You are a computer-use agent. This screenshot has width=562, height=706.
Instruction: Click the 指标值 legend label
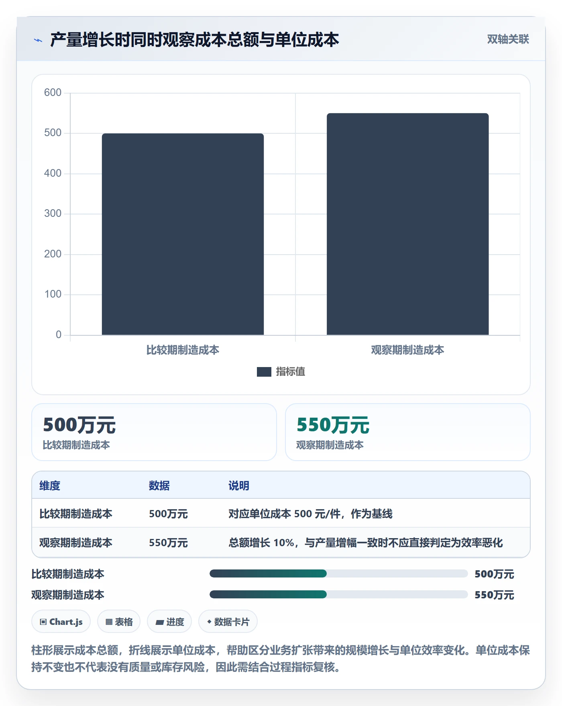coord(291,372)
